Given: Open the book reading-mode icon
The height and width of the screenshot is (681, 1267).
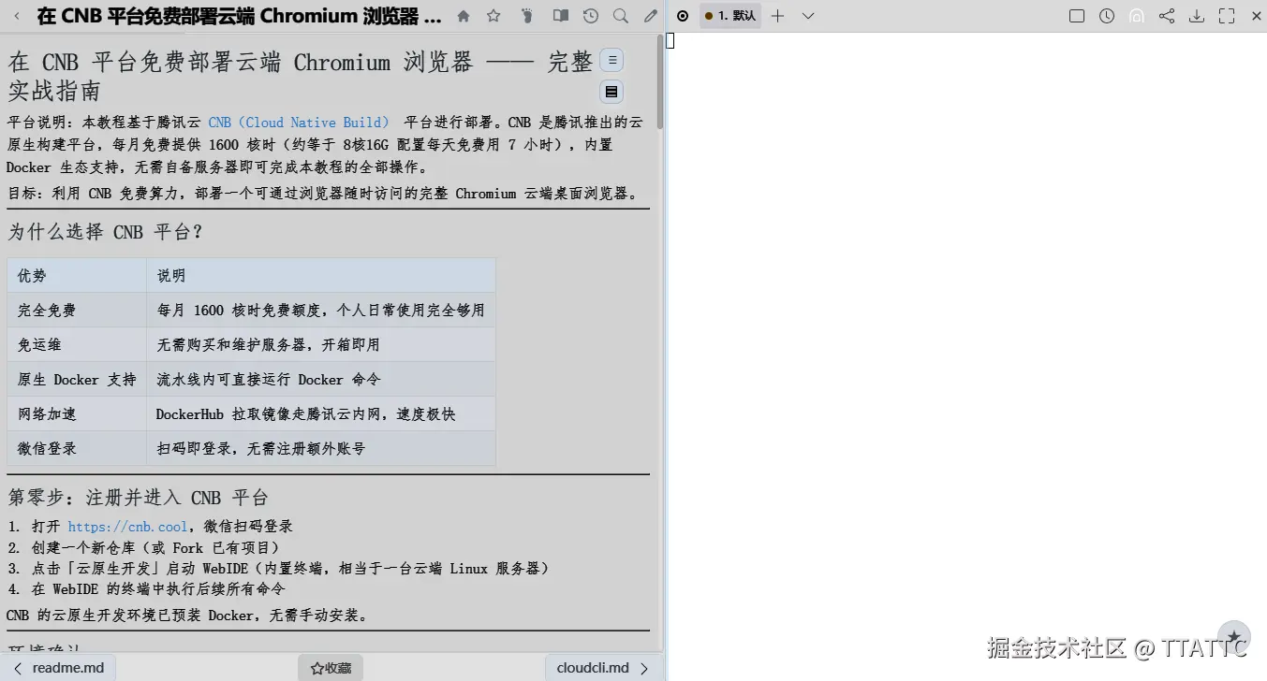Looking at the screenshot, I should coord(560,16).
